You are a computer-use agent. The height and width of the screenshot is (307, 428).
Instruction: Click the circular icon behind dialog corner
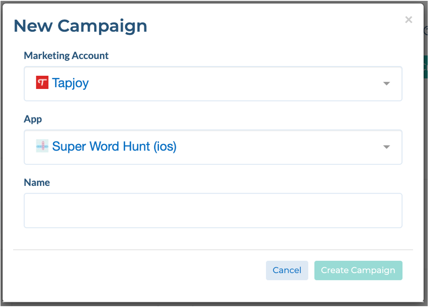coord(426,30)
